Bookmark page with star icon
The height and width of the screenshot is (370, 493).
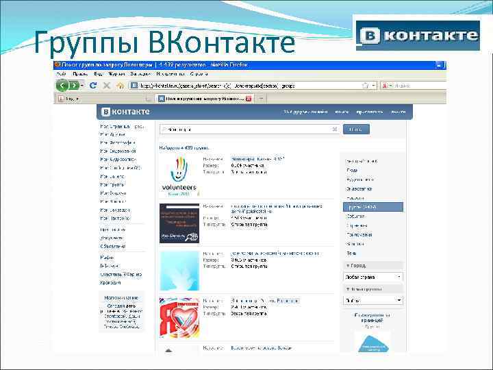(365, 85)
